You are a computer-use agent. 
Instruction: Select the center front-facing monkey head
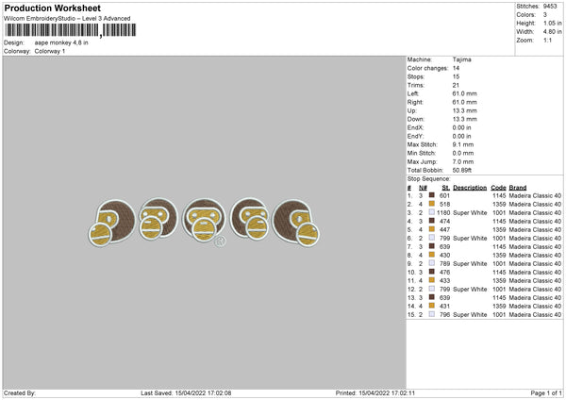coord(204,220)
